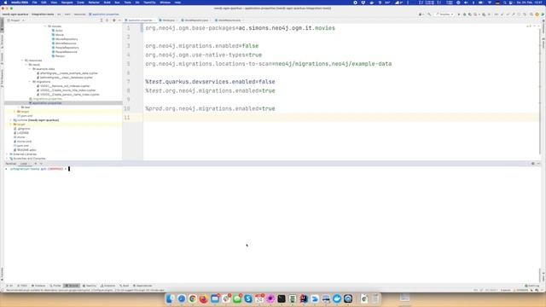This screenshot has height=307, width=546.
Task: Click neo4j-ogm-quarkus breadcrumb
Action: pyautogui.click(x=15, y=14)
